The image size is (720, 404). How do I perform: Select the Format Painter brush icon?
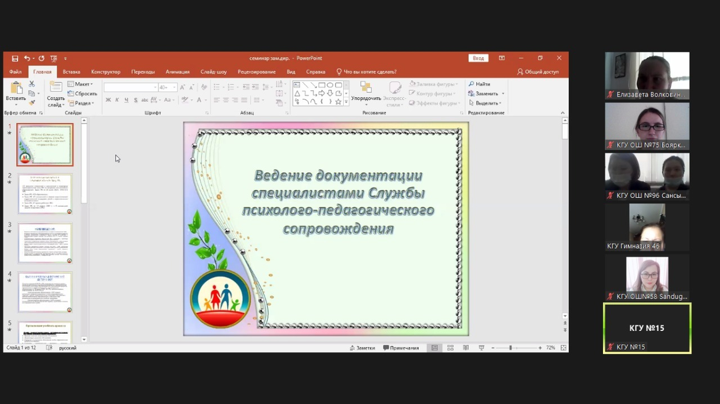point(32,102)
